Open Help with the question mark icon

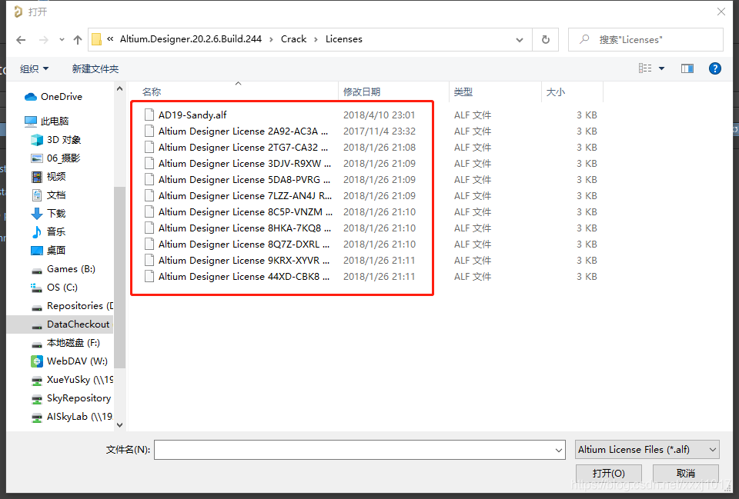pyautogui.click(x=714, y=68)
